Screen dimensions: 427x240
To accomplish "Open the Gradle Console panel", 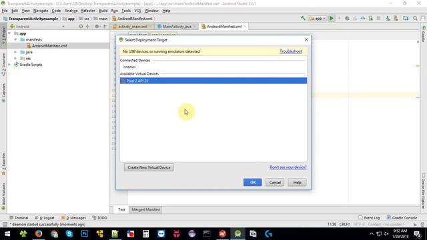I will pos(402,218).
